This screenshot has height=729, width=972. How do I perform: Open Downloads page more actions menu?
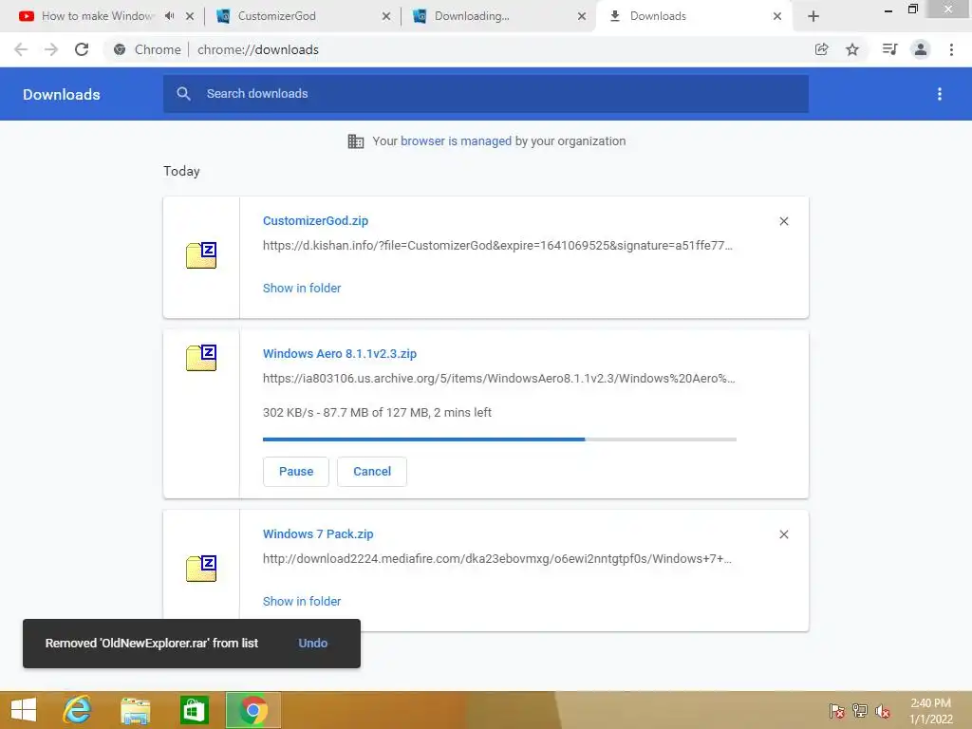(939, 94)
